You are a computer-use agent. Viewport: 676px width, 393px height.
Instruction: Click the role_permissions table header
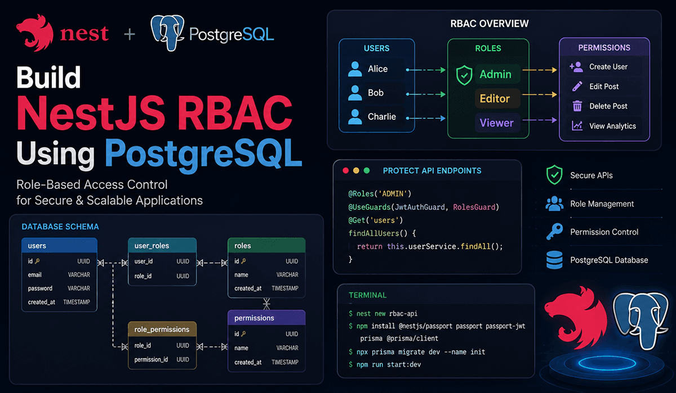click(x=162, y=329)
